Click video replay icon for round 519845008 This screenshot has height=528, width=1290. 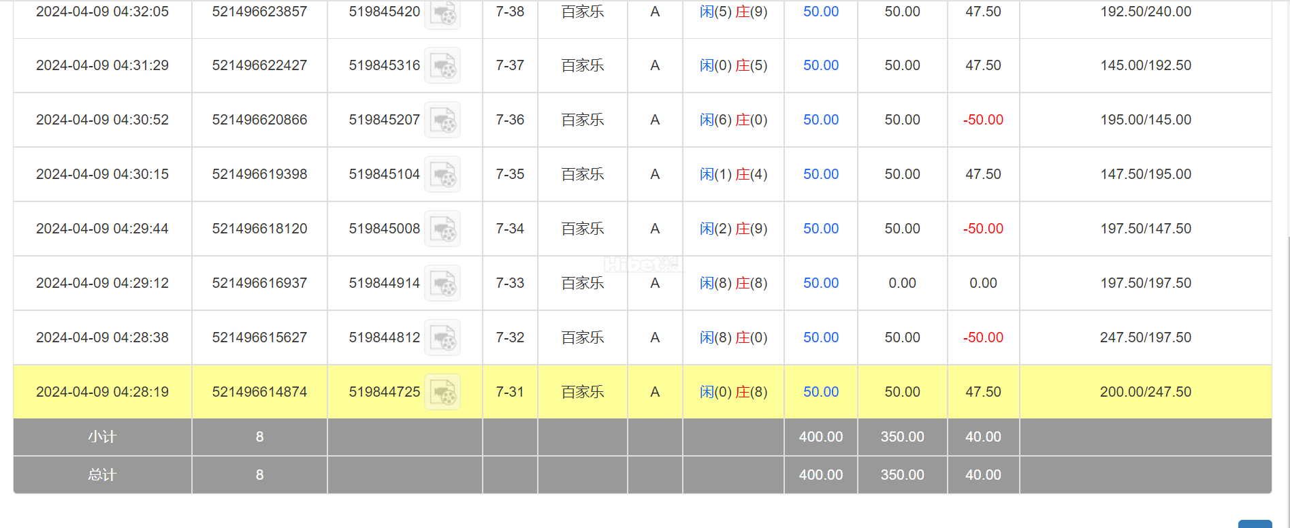pyautogui.click(x=442, y=229)
